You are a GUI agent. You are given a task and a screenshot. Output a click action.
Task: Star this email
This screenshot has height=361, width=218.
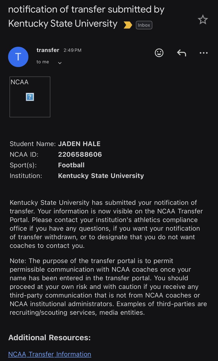(203, 20)
